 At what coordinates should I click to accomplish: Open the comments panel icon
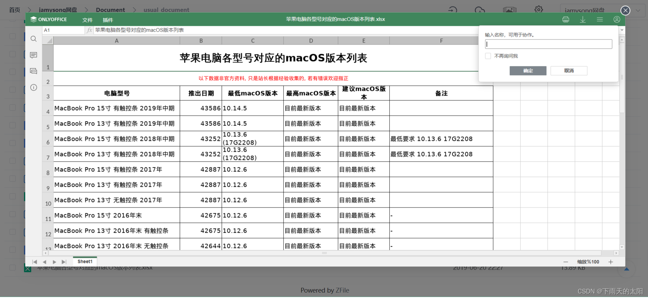coord(33,55)
